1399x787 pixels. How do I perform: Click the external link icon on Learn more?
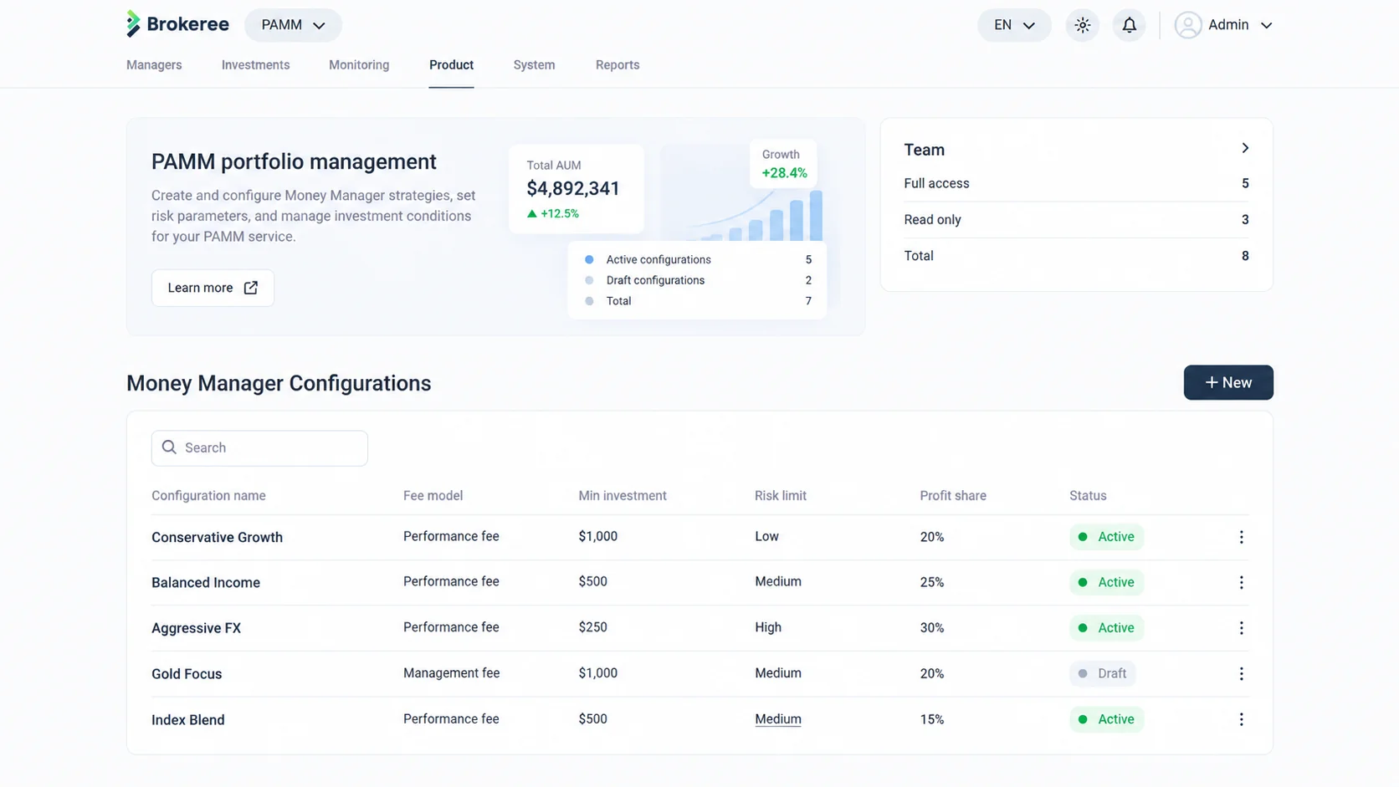tap(250, 288)
